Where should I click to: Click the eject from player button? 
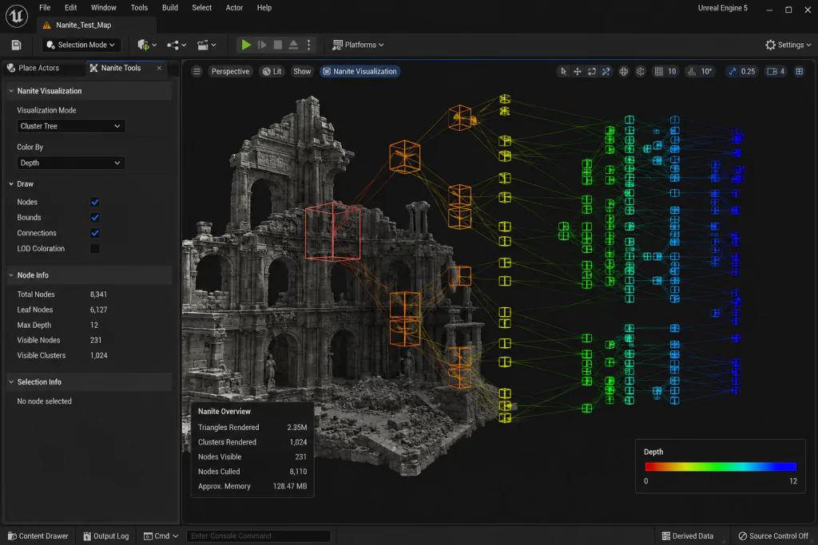294,45
